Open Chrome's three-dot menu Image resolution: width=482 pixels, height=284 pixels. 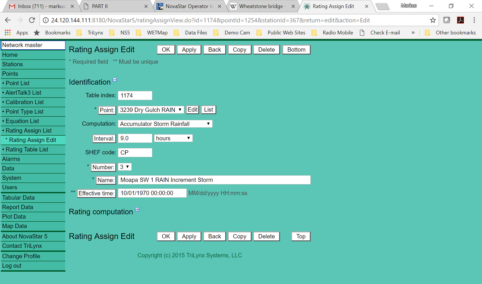coord(474,20)
